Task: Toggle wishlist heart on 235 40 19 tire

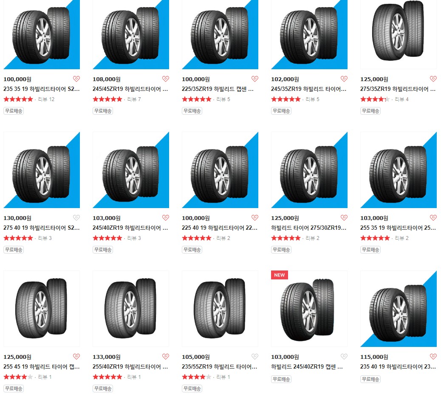Action: [x=433, y=356]
